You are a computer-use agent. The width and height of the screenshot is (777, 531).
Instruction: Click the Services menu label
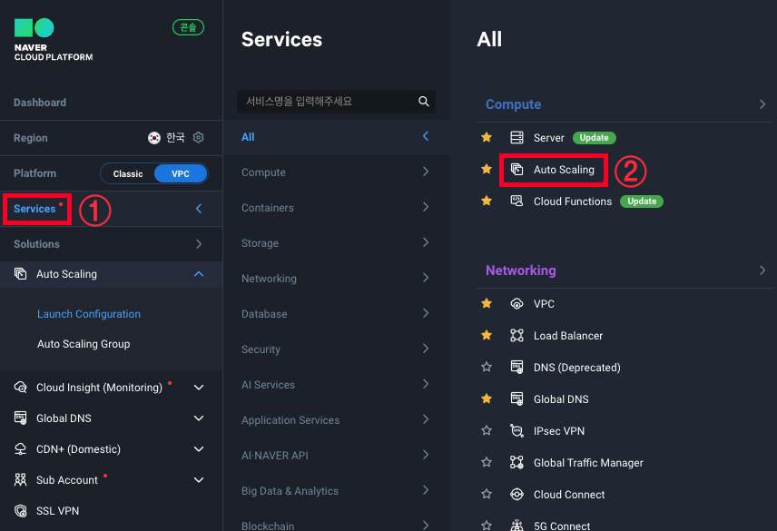point(34,209)
